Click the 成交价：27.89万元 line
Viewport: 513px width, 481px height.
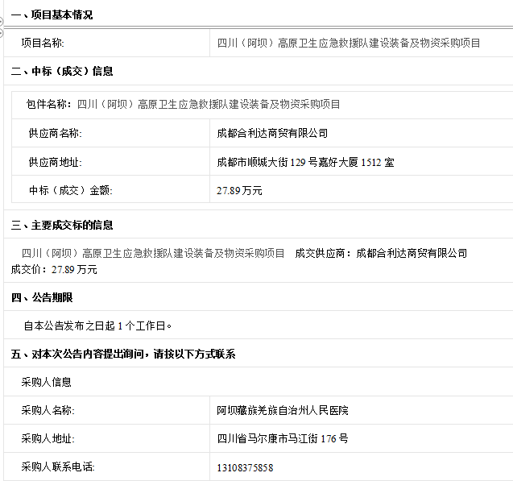coord(54,270)
